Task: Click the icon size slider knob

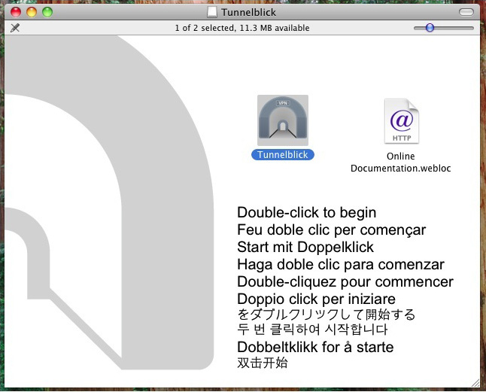Action: tap(430, 28)
